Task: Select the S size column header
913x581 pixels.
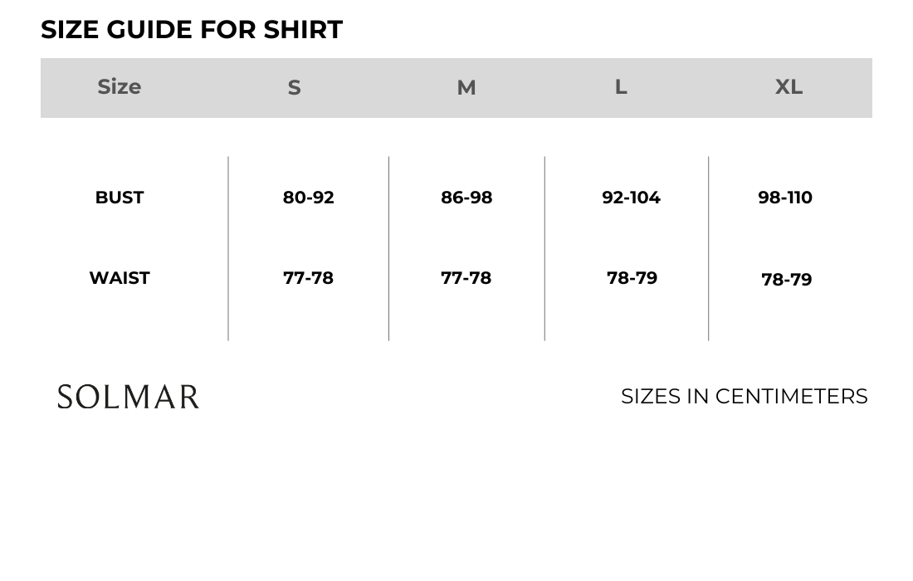Action: click(x=294, y=88)
